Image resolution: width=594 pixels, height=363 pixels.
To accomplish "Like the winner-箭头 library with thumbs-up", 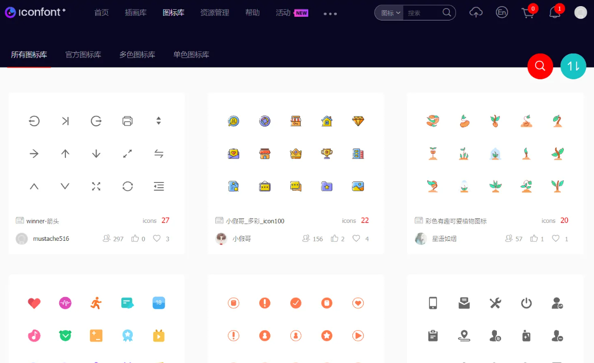I will [x=135, y=238].
